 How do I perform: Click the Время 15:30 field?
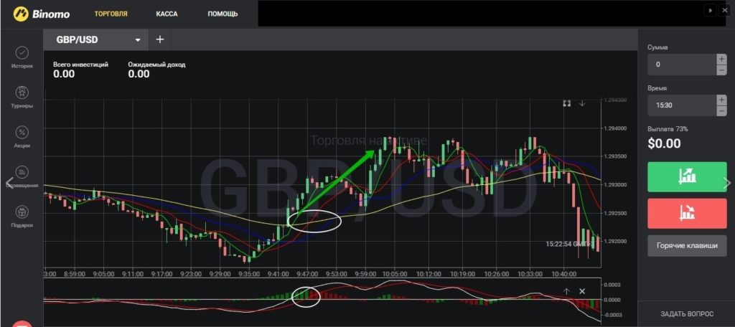click(x=682, y=105)
